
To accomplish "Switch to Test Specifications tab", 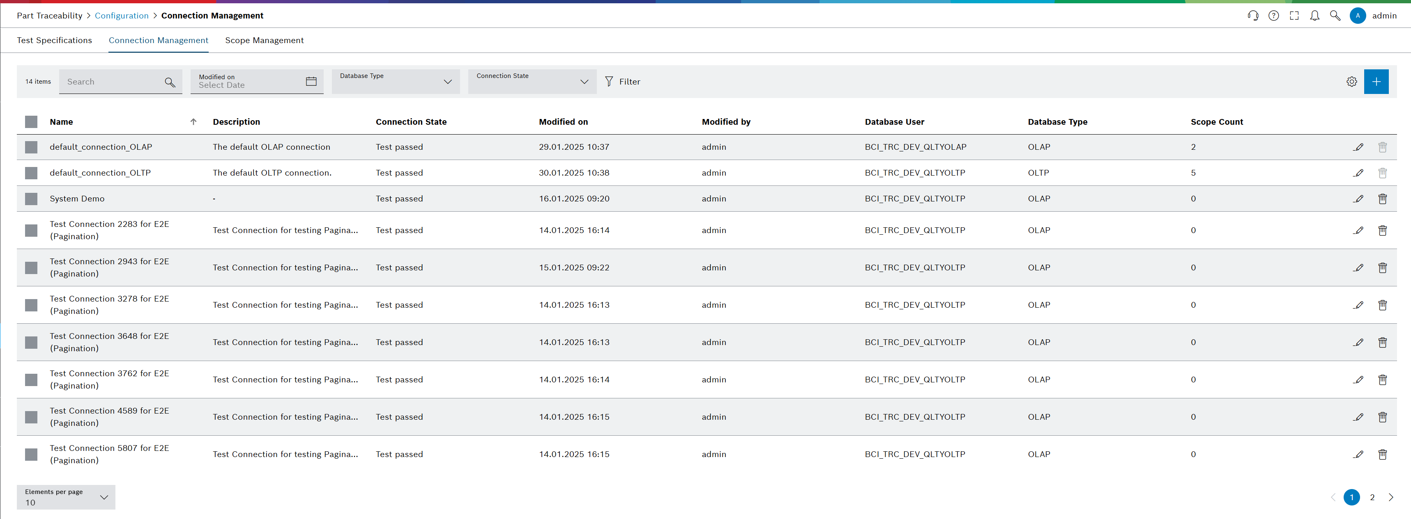I will [54, 41].
